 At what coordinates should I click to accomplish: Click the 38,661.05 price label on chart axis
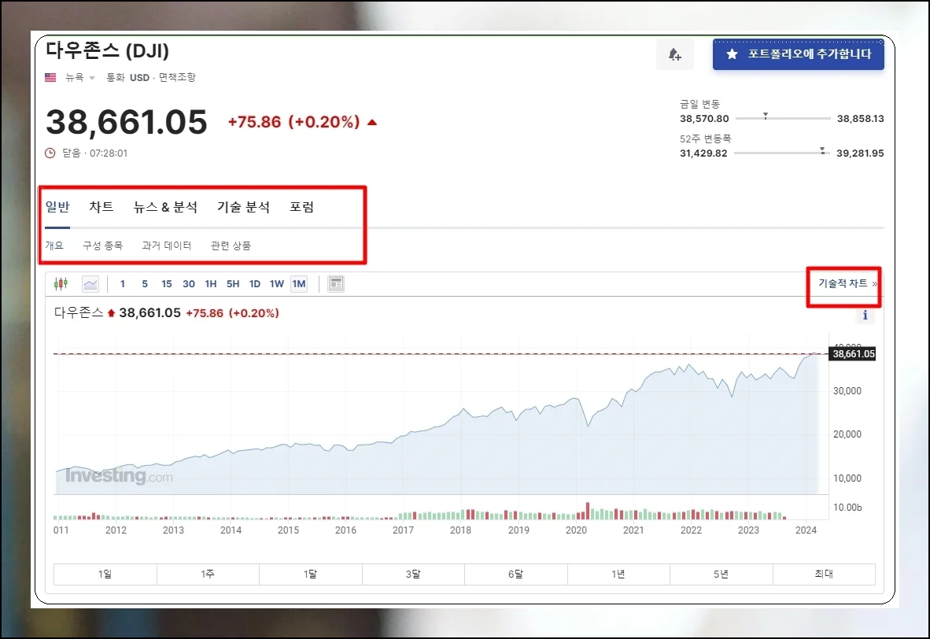853,354
